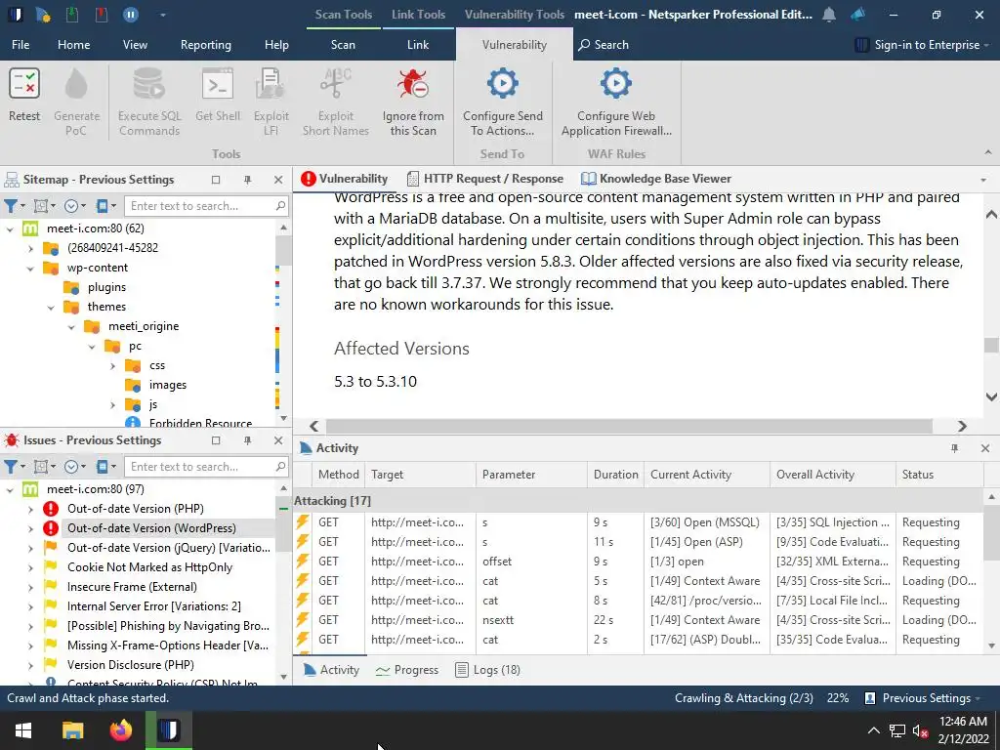Click the new scan icon in quick access toolbar
Viewport: 1000px width, 750px height.
[42, 14]
